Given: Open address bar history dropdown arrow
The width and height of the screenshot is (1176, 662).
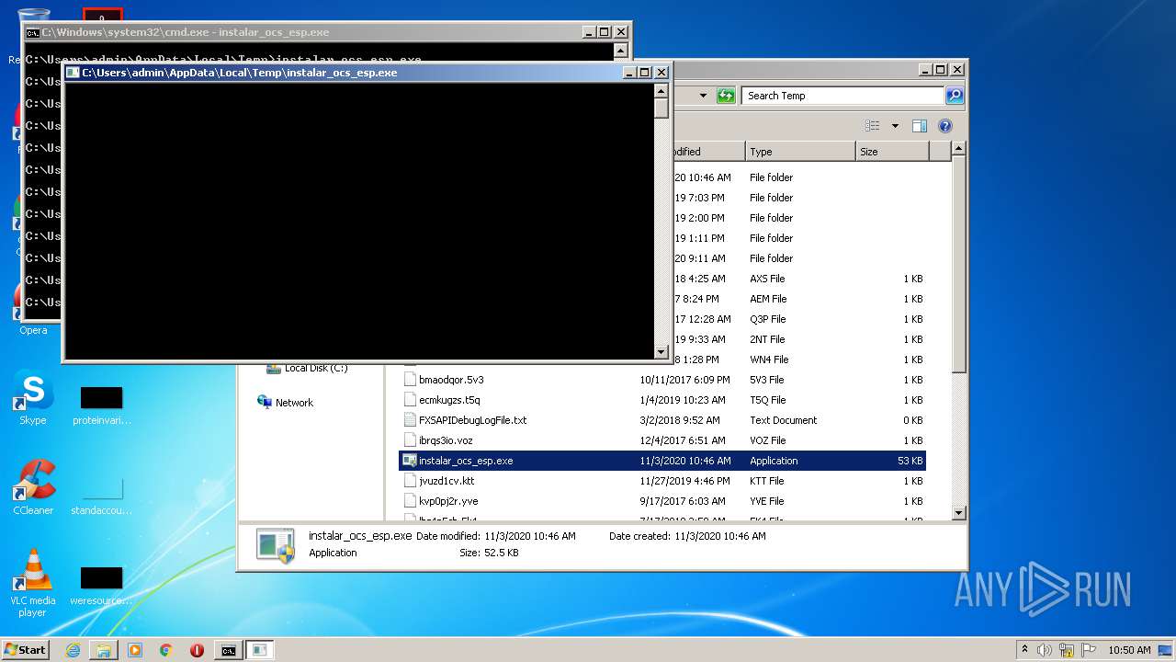Looking at the screenshot, I should click(703, 96).
